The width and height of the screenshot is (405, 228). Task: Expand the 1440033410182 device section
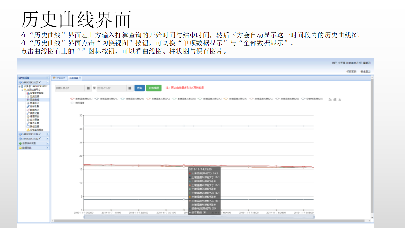coord(48,139)
